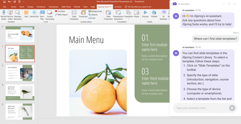Click the Interaction icon
The width and height of the screenshot is (241, 124).
coord(34,12)
